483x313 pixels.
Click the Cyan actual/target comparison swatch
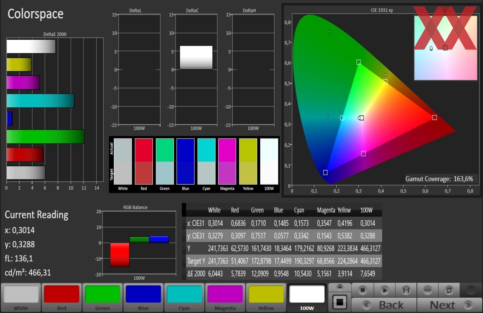coord(206,161)
